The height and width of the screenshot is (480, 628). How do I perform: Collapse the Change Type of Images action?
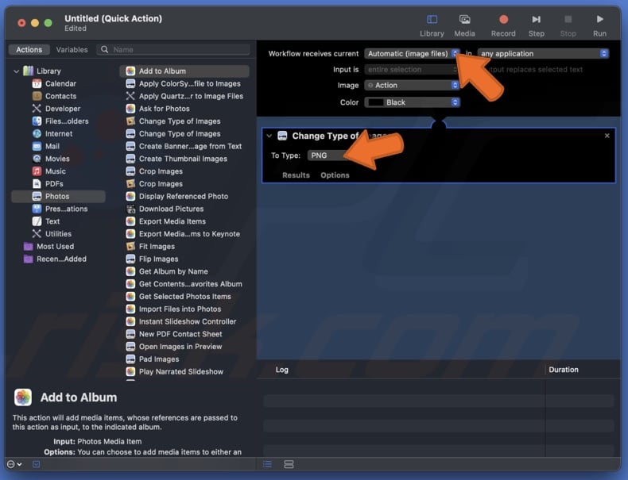269,136
